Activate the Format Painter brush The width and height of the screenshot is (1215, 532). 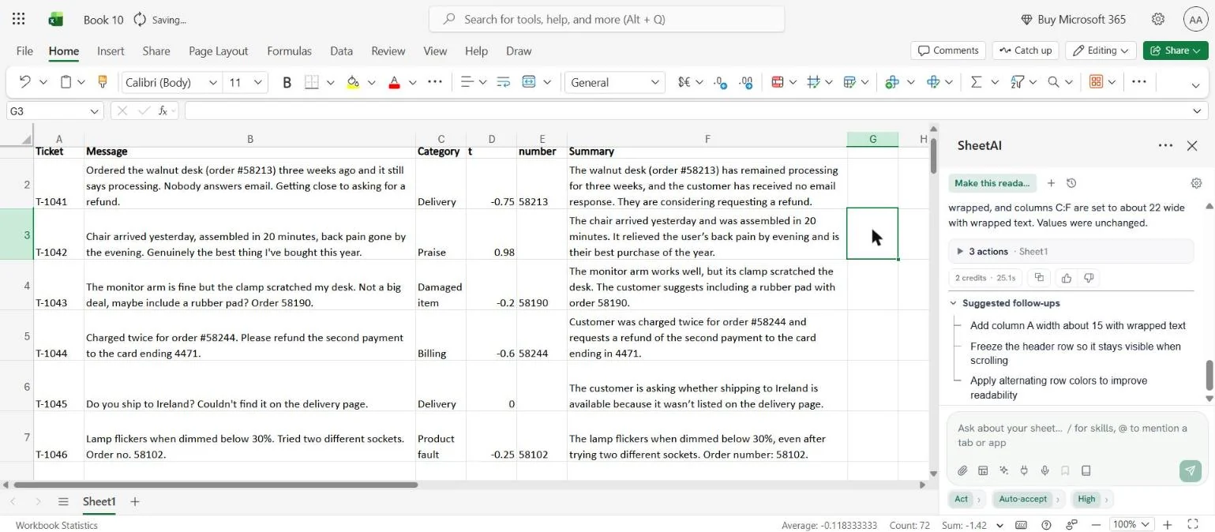pyautogui.click(x=102, y=82)
